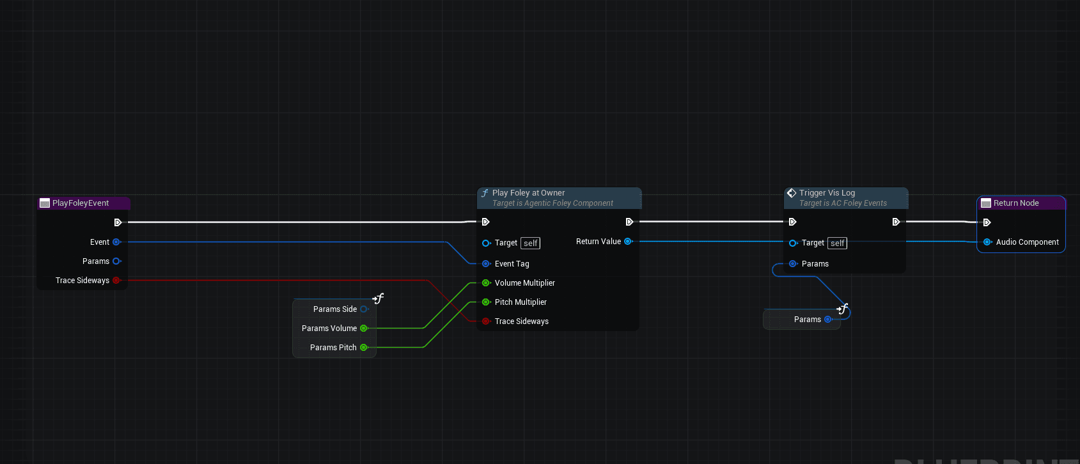Click Audio Component input pin on Return Node
The width and height of the screenshot is (1080, 464).
point(987,242)
